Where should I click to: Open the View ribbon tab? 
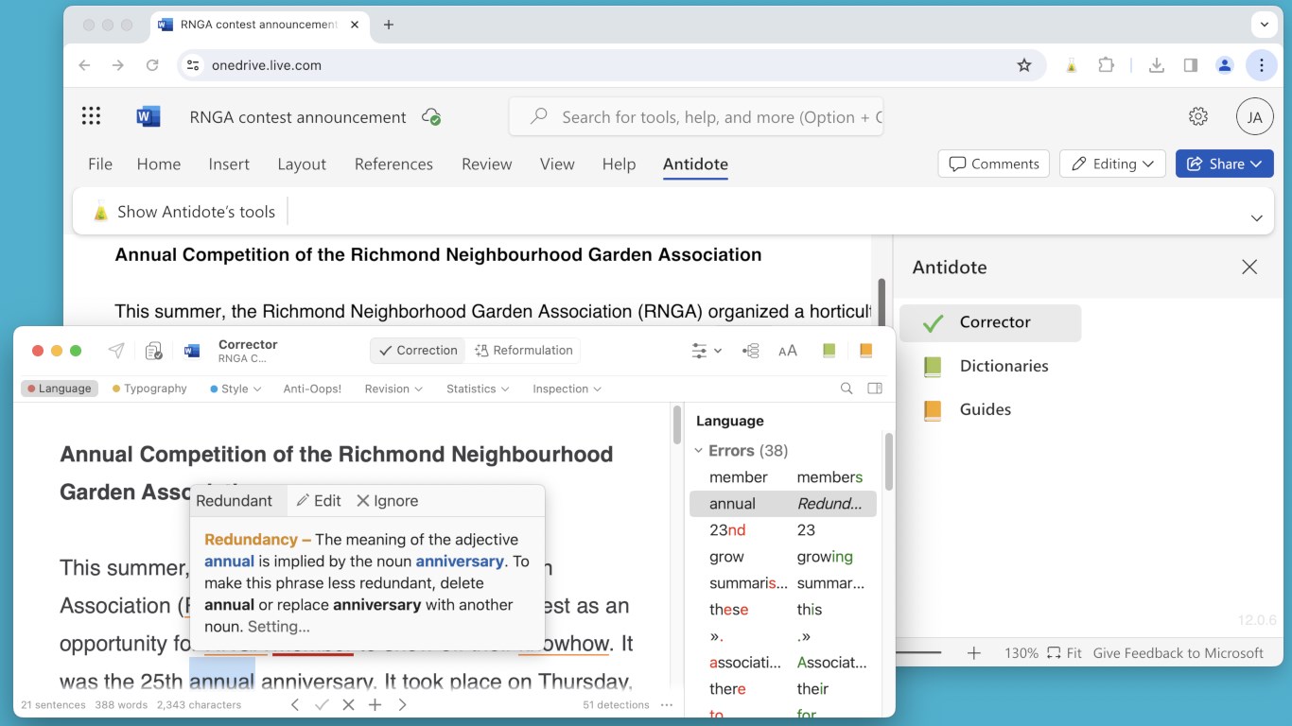(x=557, y=164)
